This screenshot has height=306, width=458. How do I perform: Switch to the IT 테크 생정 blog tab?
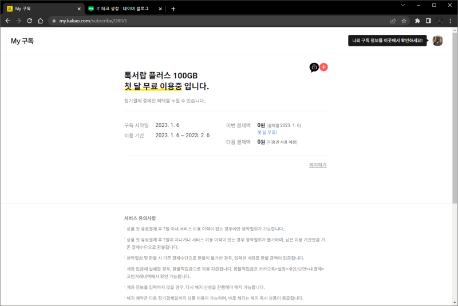pos(125,9)
